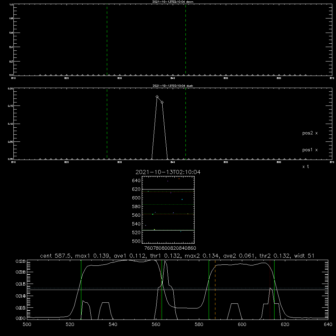This screenshot has width=336, height=336.
Task: Click the dusk plot y-axis label 0.10
Action: pyautogui.click(x=10, y=124)
